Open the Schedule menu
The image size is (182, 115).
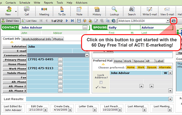(25, 3)
